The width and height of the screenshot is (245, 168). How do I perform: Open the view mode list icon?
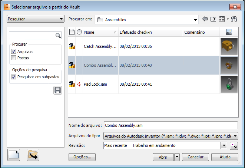pos(223,19)
